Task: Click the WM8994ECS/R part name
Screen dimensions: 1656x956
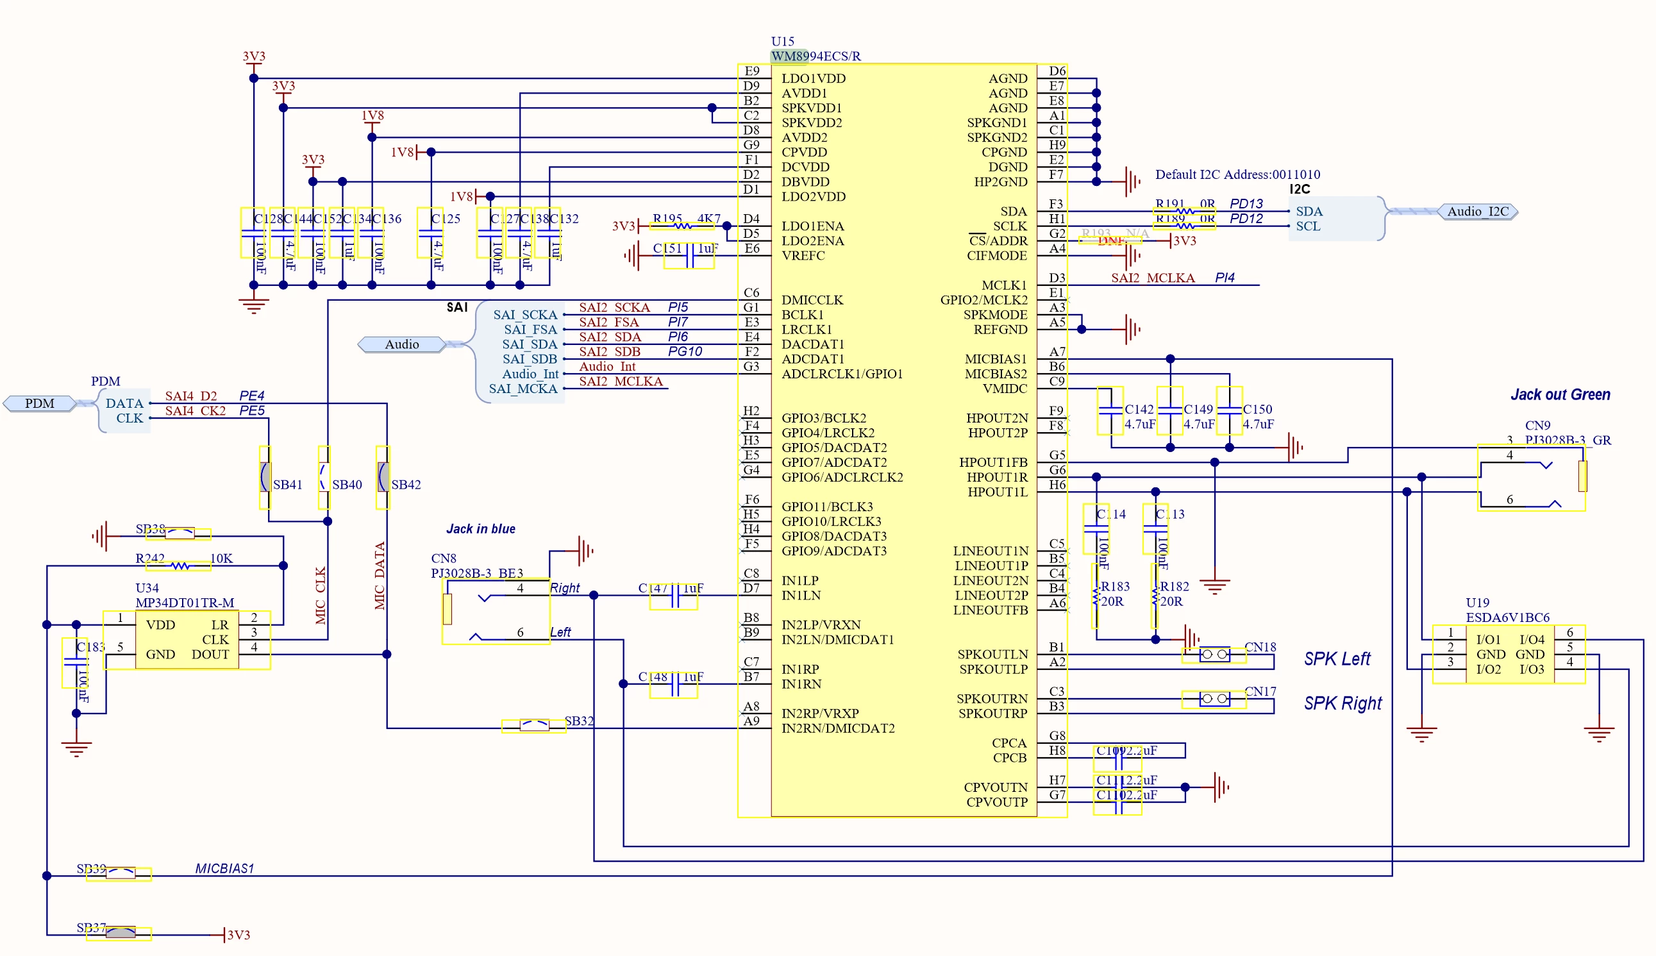Action: pos(816,56)
